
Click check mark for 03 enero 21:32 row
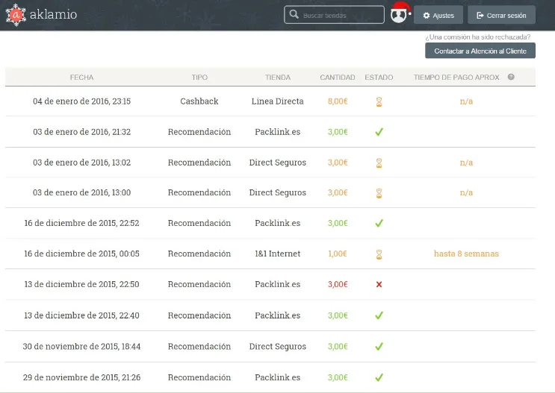379,132
